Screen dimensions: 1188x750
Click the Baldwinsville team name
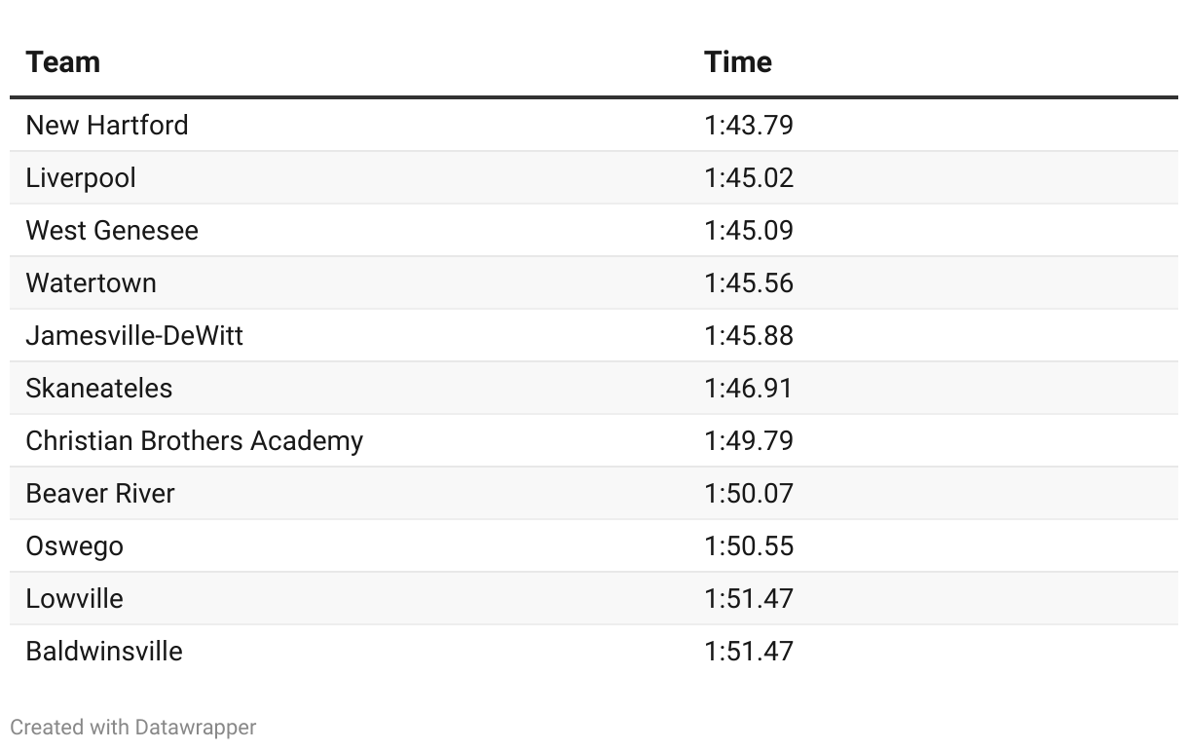tap(104, 652)
